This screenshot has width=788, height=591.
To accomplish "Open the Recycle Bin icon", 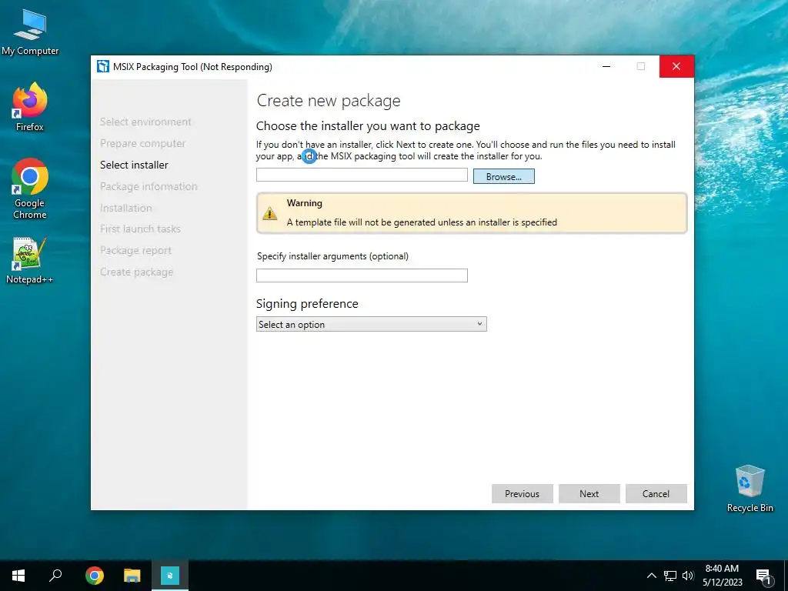I will pos(750,488).
